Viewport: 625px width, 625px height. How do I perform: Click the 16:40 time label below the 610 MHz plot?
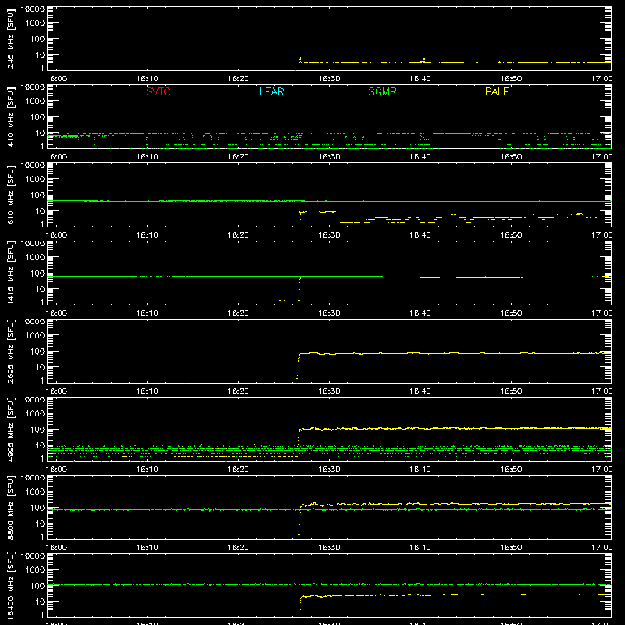420,235
